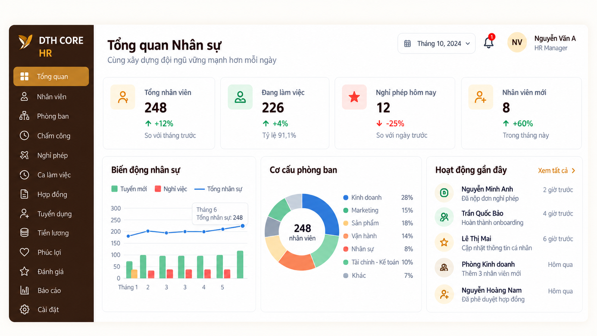This screenshot has width=597, height=336.
Task: Click the Tài chính - Kế toán legend entry
Action: pyautogui.click(x=378, y=262)
